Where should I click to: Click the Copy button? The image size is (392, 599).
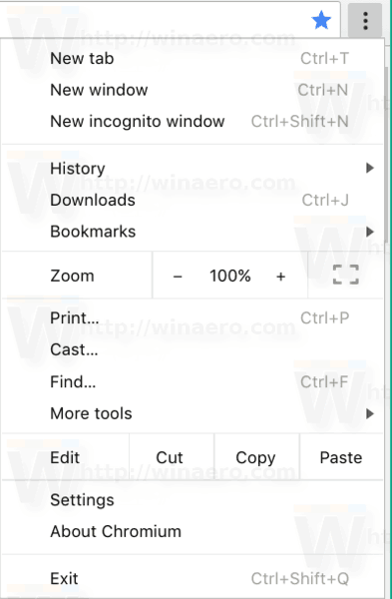[257, 457]
